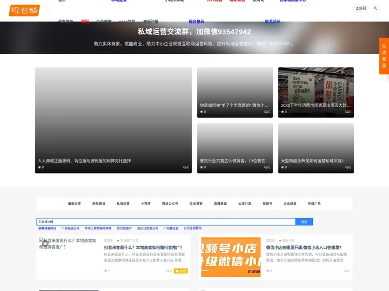389x291 pixels.
Task: Select the 互动营销 tab
Action: click(196, 203)
